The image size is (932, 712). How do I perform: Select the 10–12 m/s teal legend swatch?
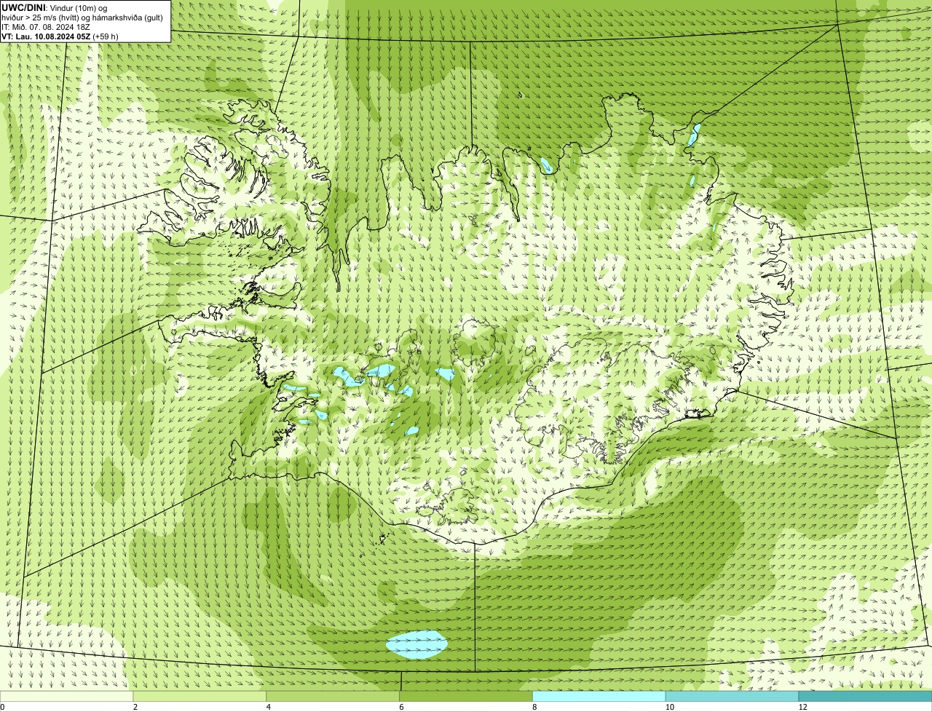[732, 697]
